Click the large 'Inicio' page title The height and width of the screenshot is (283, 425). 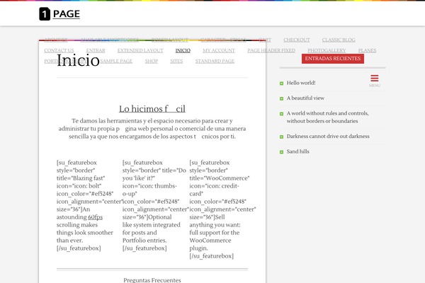point(79,60)
